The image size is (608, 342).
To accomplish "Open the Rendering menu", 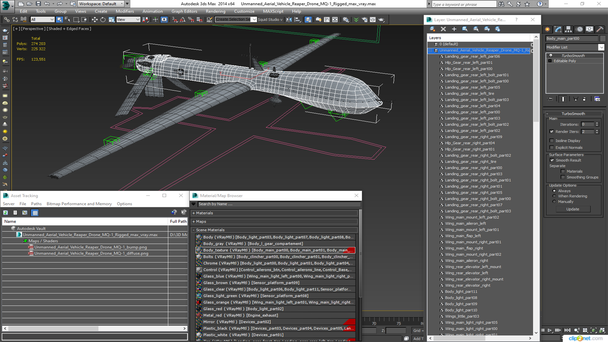I will pos(216,11).
